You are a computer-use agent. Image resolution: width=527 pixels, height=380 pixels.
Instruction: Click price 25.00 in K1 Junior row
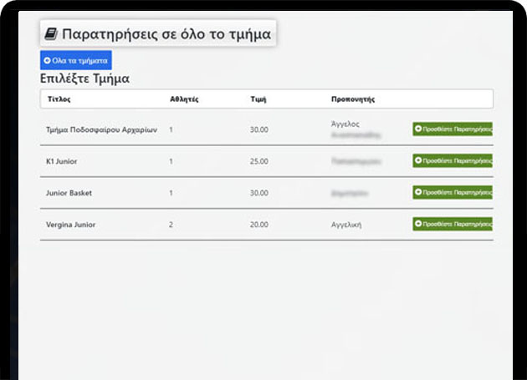(x=259, y=161)
